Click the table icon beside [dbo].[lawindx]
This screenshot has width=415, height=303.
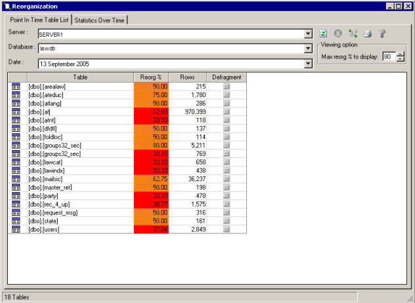coord(16,171)
